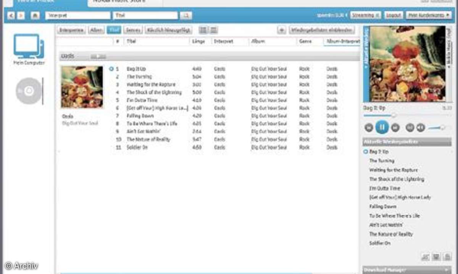Click the Logout button
Image resolution: width=458 pixels, height=274 pixels.
[393, 15]
